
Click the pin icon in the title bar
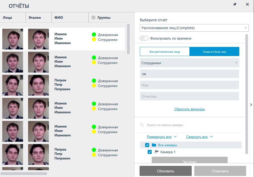[235, 5]
